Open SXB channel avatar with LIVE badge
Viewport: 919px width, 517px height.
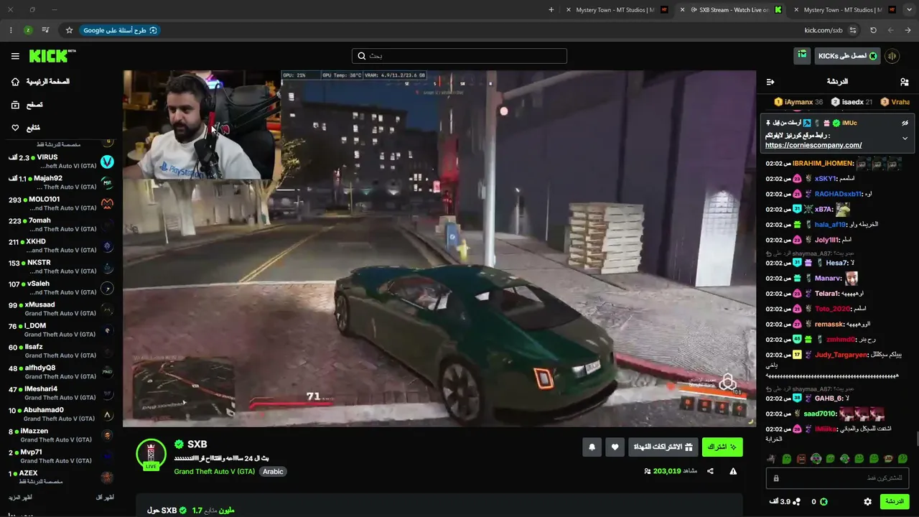[x=151, y=454]
